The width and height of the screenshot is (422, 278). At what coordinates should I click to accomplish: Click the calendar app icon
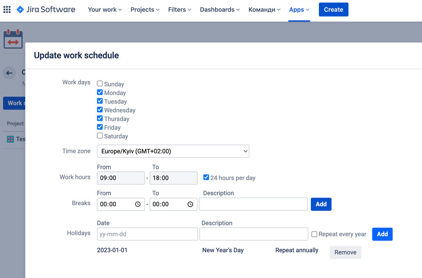point(13,39)
